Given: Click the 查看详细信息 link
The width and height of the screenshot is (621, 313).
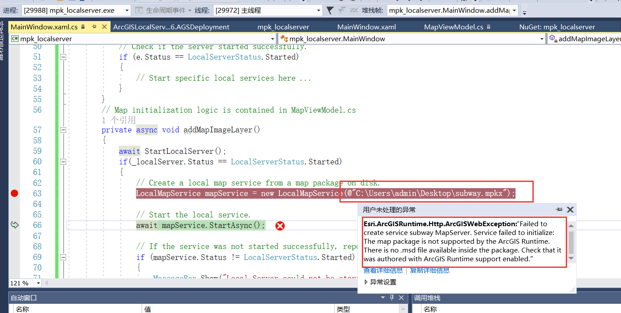Looking at the screenshot, I should coord(383,270).
